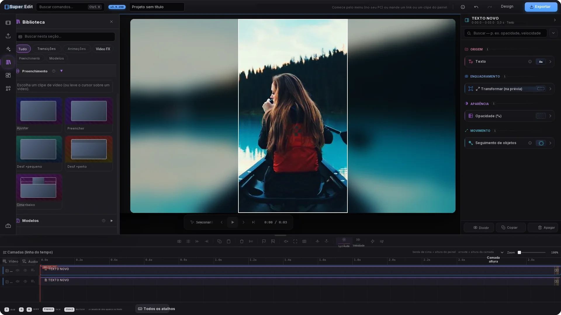The image size is (561, 315).
Task: Mute audio of first TEXTO NOVO layer
Action: pyautogui.click(x=18, y=270)
